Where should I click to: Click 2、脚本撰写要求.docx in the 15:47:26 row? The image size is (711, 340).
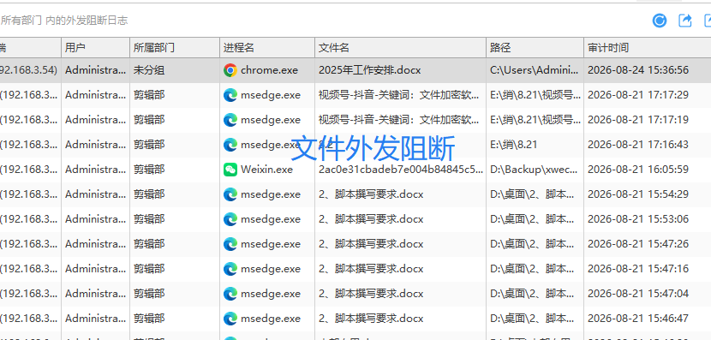(x=371, y=244)
